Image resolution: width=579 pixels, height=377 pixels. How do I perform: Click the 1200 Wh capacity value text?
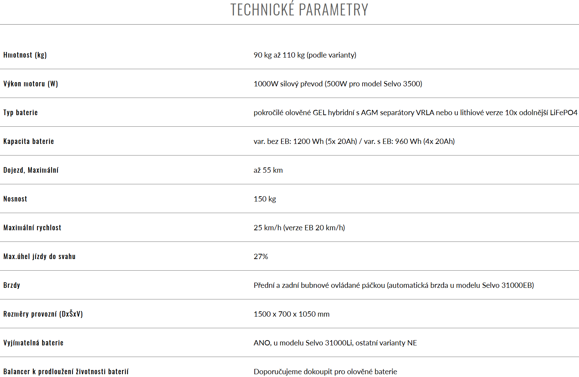[354, 141]
